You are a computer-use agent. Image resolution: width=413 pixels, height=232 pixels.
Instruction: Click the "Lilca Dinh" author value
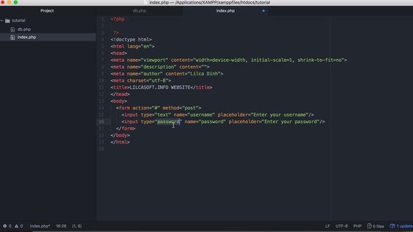pyautogui.click(x=205, y=73)
